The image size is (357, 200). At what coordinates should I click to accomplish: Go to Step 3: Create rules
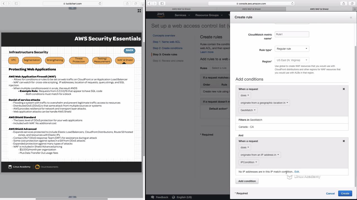[165, 54]
